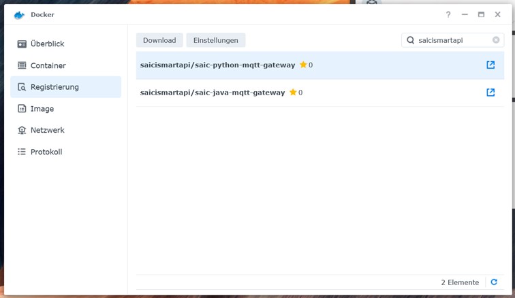515x298 pixels.
Task: Select the saic-java-mqtt-gateway row
Action: pyautogui.click(x=320, y=93)
